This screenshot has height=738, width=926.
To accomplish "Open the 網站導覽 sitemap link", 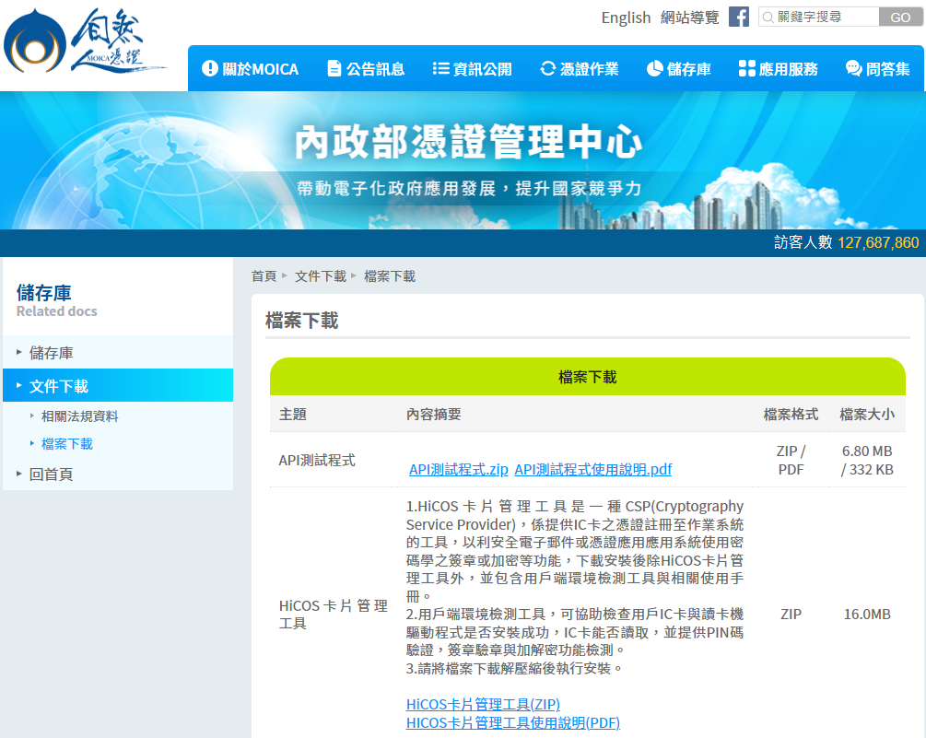I will tap(689, 18).
